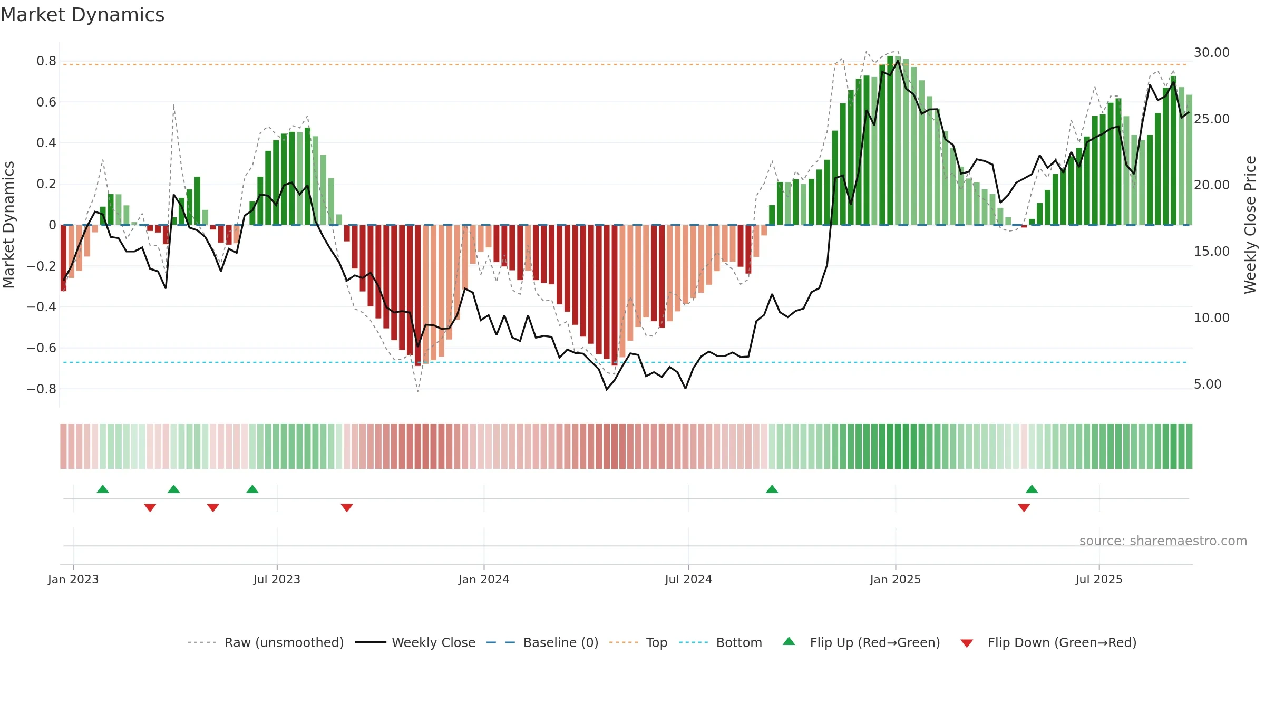Toggle the Baseline (0) legend entry

click(x=542, y=642)
